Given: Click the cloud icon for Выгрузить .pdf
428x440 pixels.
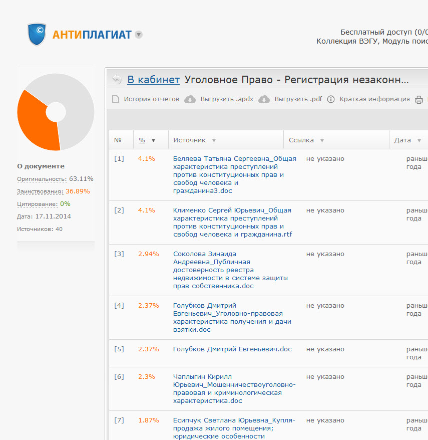Looking at the screenshot, I should (x=264, y=99).
